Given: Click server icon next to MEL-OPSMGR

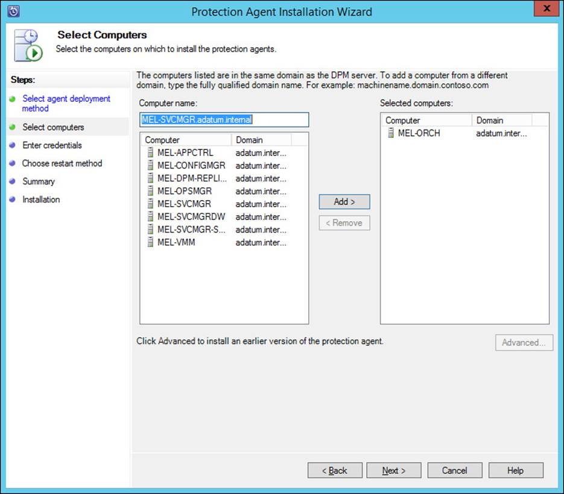Looking at the screenshot, I should tap(150, 191).
